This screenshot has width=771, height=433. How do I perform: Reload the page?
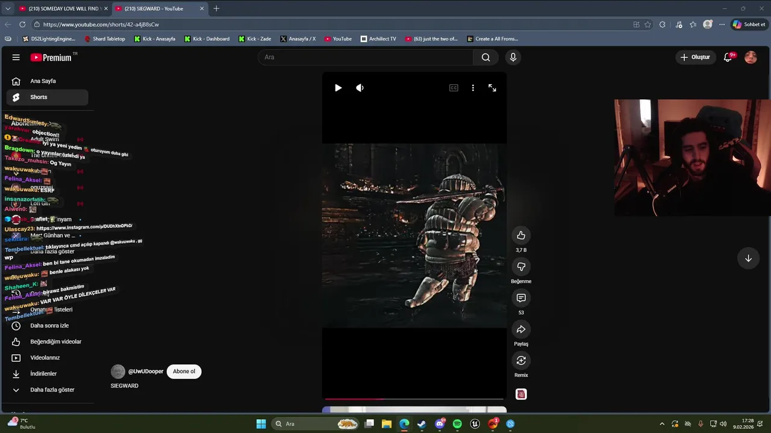(x=22, y=25)
